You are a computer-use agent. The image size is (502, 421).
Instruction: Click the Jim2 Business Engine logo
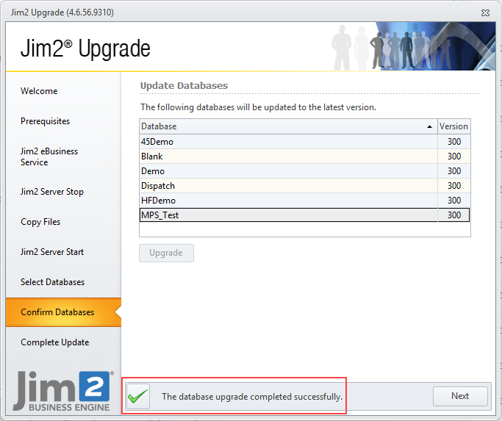coord(62,391)
